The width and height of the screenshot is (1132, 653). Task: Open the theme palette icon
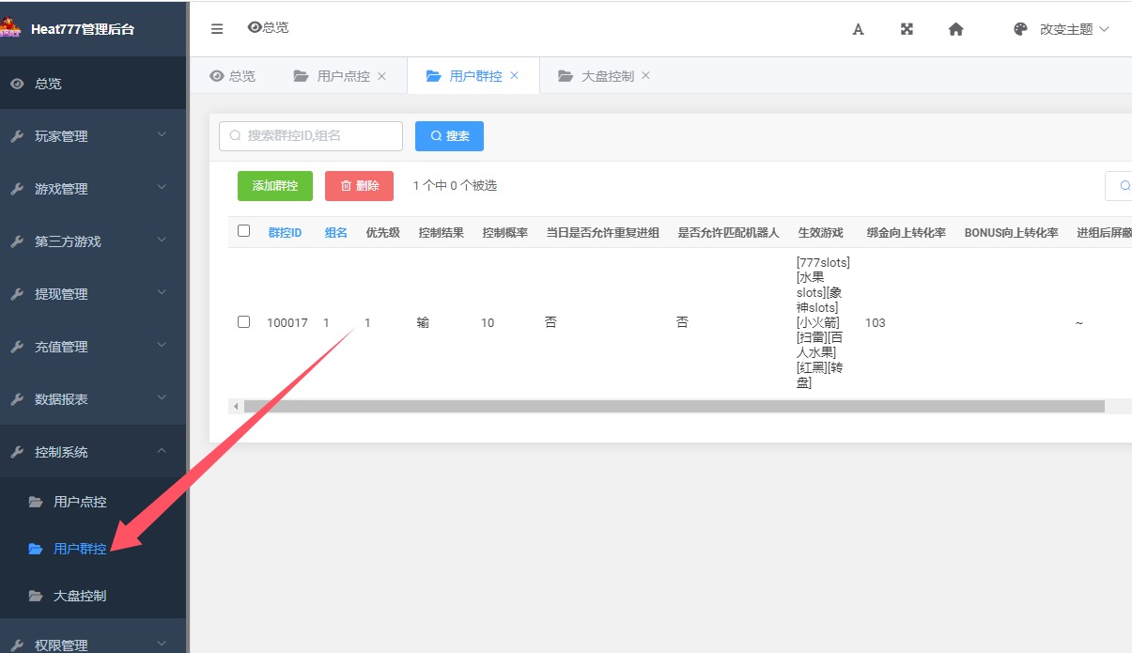(1019, 29)
